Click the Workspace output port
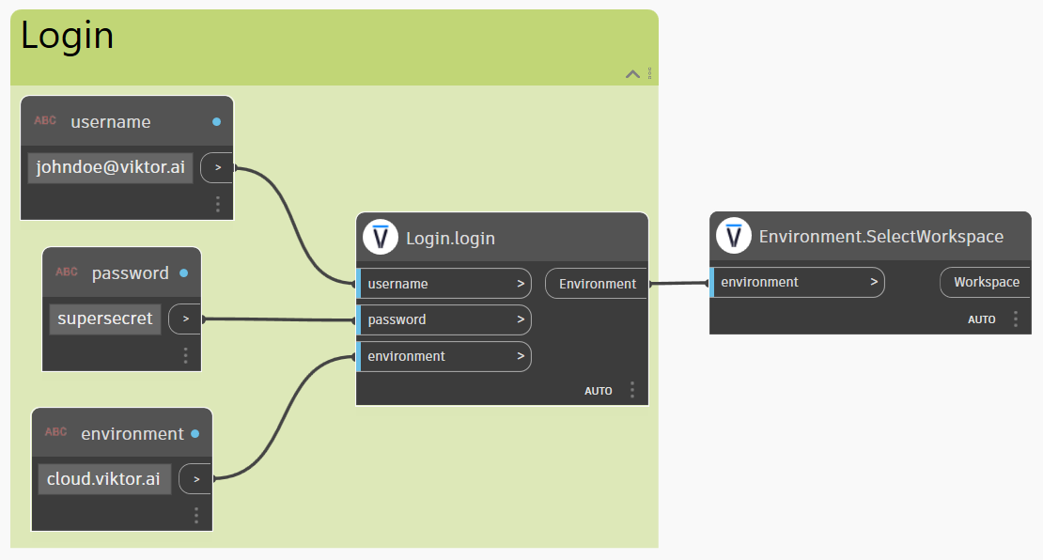Screen dimensions: 1043x560 click(x=986, y=282)
